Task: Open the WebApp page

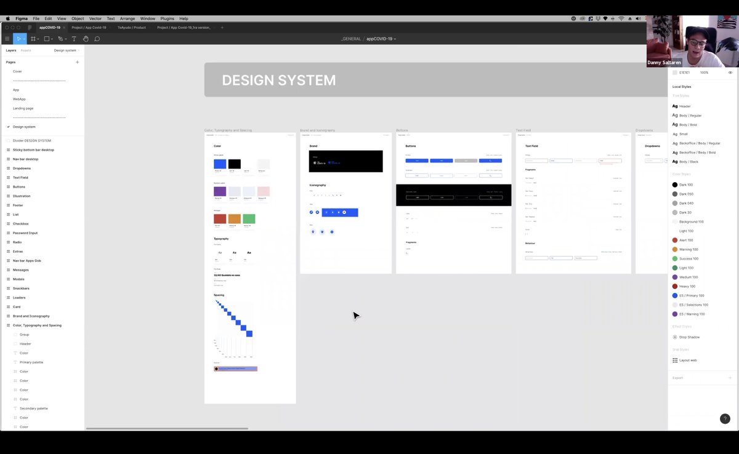Action: click(x=19, y=99)
